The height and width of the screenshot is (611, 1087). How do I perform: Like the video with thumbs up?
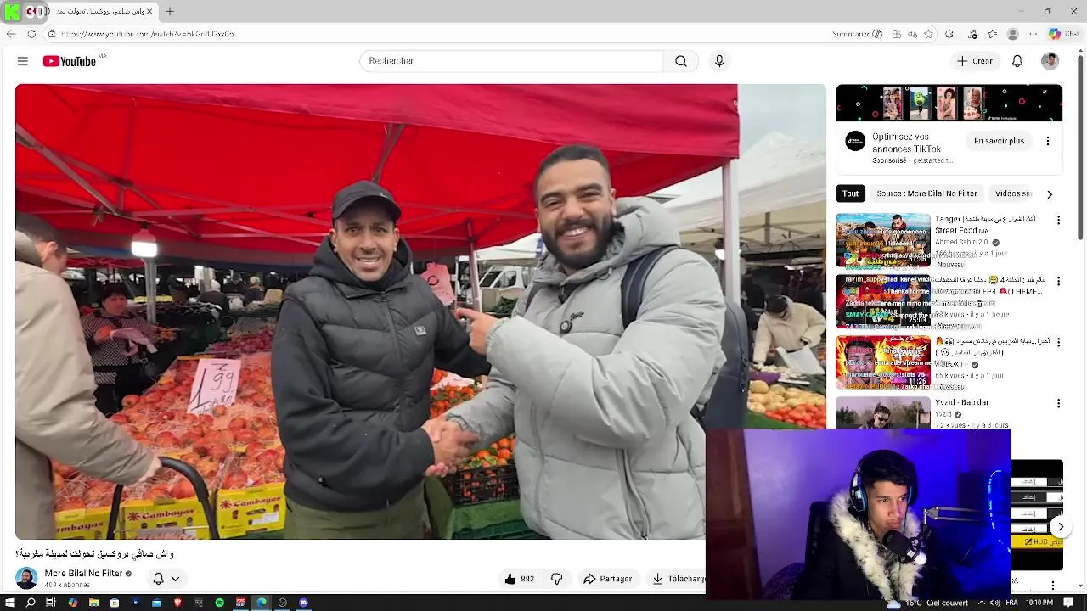[519, 579]
